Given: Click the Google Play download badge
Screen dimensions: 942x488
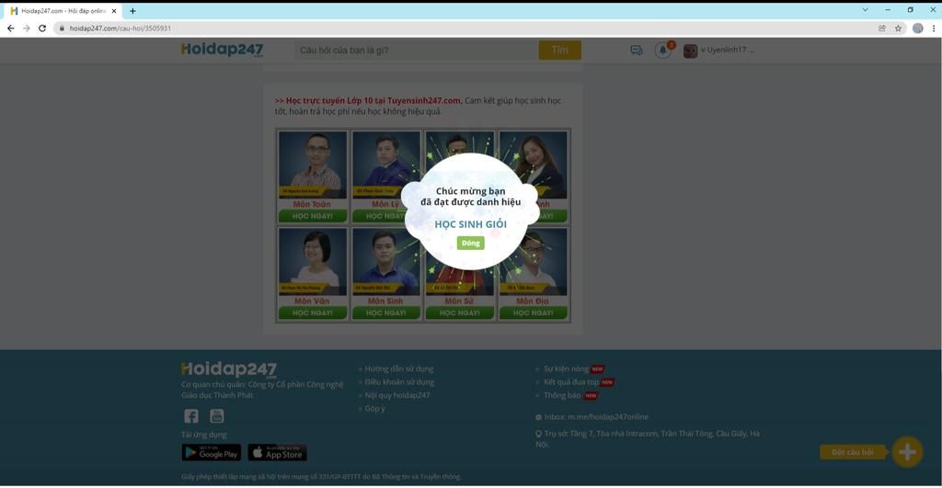Looking at the screenshot, I should [x=212, y=452].
